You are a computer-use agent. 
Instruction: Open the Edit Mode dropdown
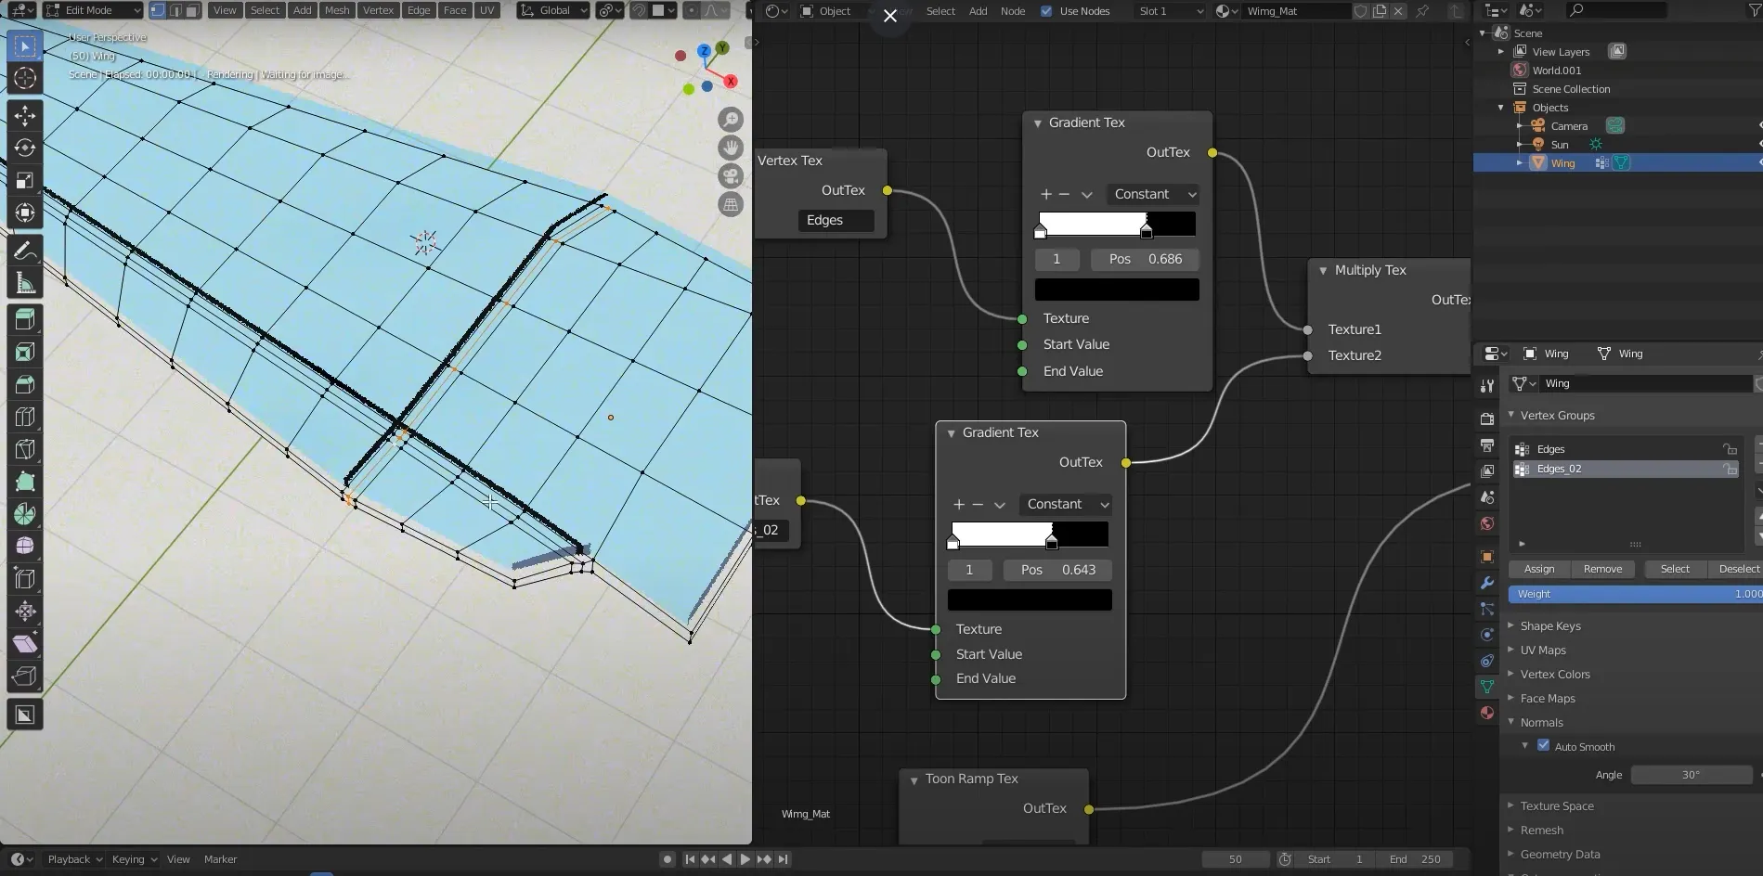[93, 10]
